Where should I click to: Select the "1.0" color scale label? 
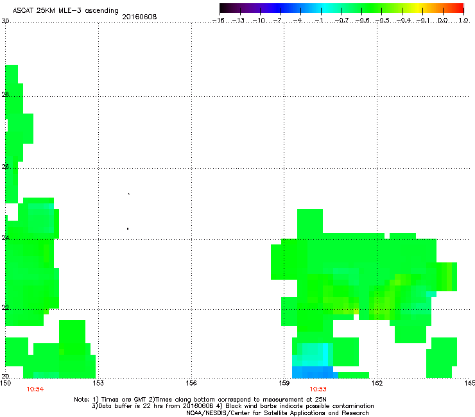pos(463,21)
